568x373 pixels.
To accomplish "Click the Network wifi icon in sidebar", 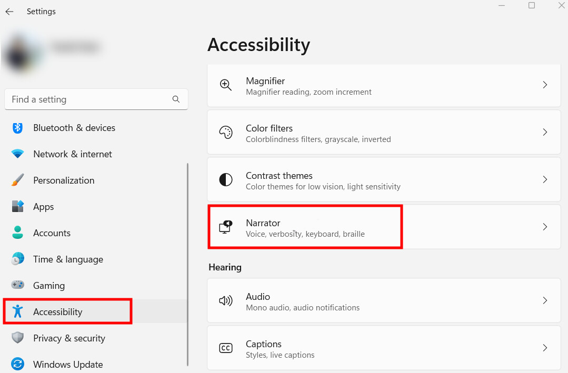I will (x=17, y=154).
